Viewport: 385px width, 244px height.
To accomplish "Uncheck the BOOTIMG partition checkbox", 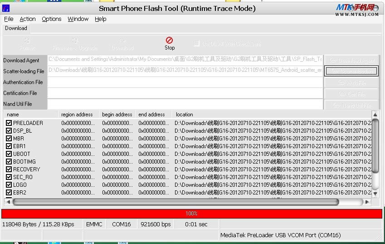I will [x=9, y=162].
